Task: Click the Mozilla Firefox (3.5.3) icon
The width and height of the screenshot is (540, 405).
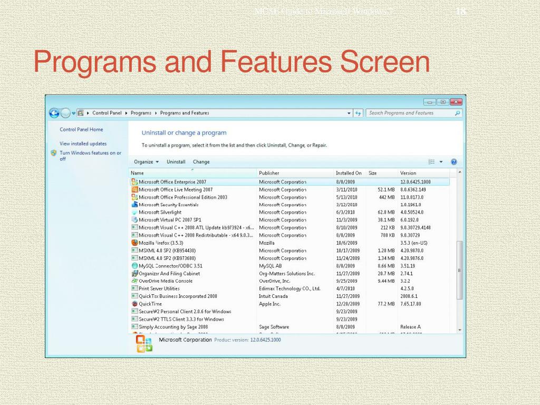Action: pyautogui.click(x=134, y=243)
